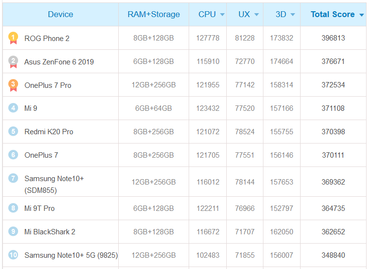The image size is (369, 269).
Task: Select total score 364735
Action: 333,208
